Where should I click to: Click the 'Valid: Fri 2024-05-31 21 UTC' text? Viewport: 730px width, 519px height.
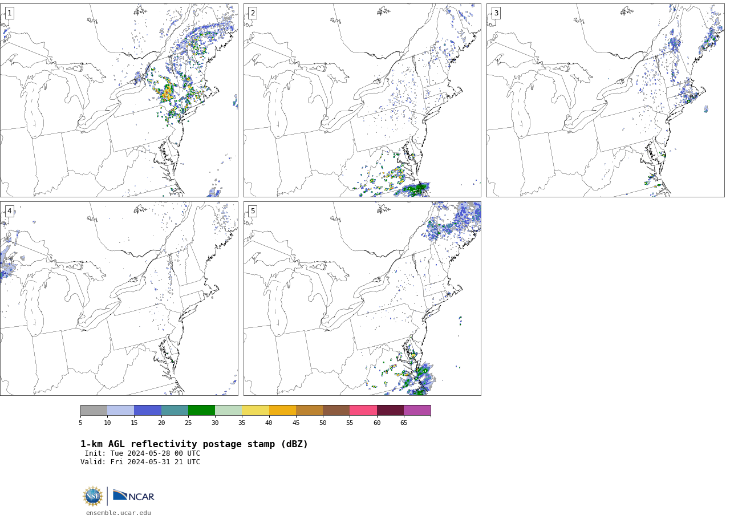coord(140,462)
